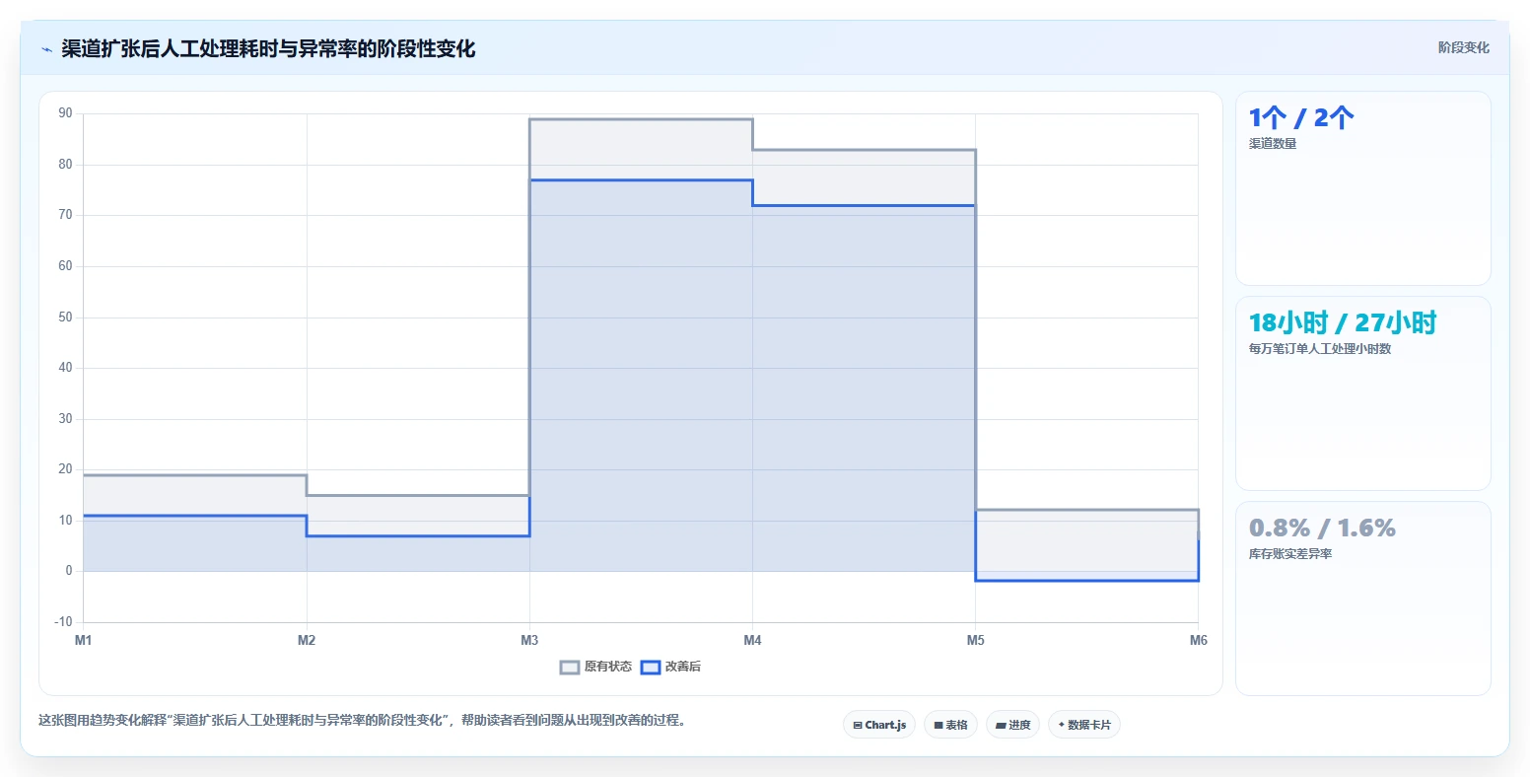Viewport: 1530px width, 777px height.
Task: Click the chart title 渠道扩张后人工处理耗时与异常率的阶段性变化
Action: pos(268,49)
